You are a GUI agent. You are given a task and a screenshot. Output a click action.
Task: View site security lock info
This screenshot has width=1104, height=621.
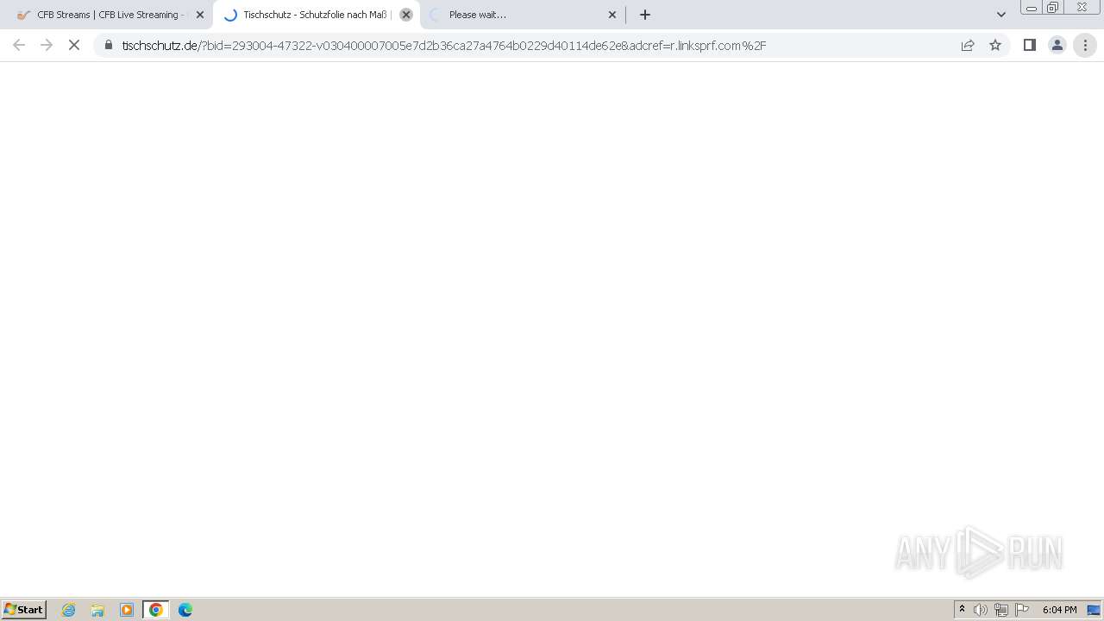[109, 45]
